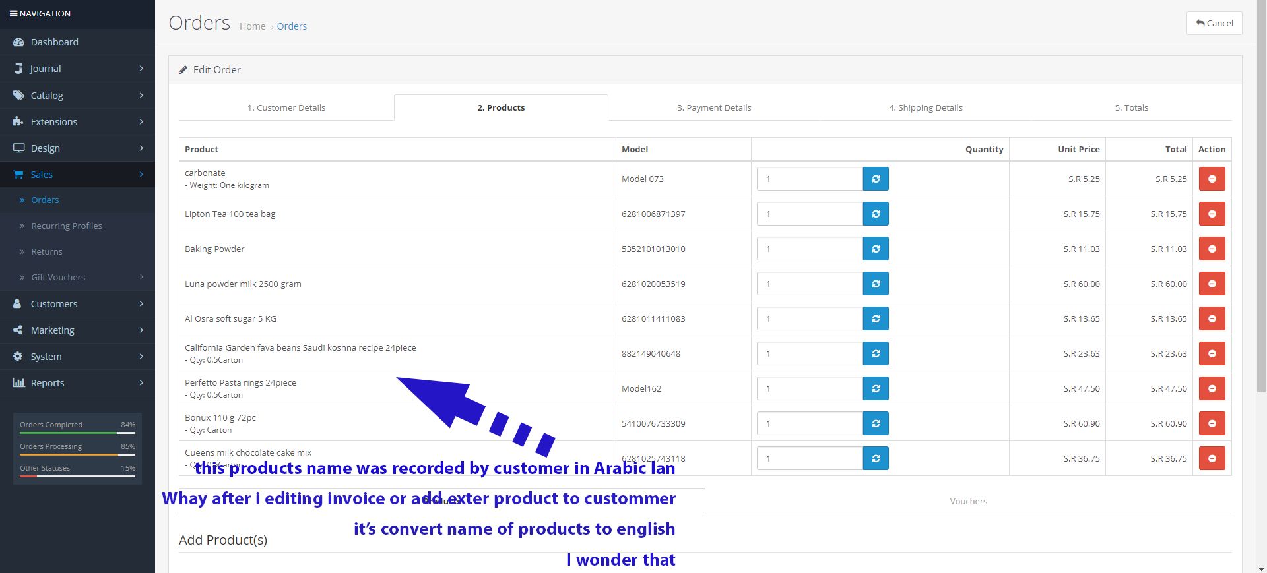This screenshot has width=1267, height=573.
Task: Click 'Baking Powder' product name
Action: (214, 249)
